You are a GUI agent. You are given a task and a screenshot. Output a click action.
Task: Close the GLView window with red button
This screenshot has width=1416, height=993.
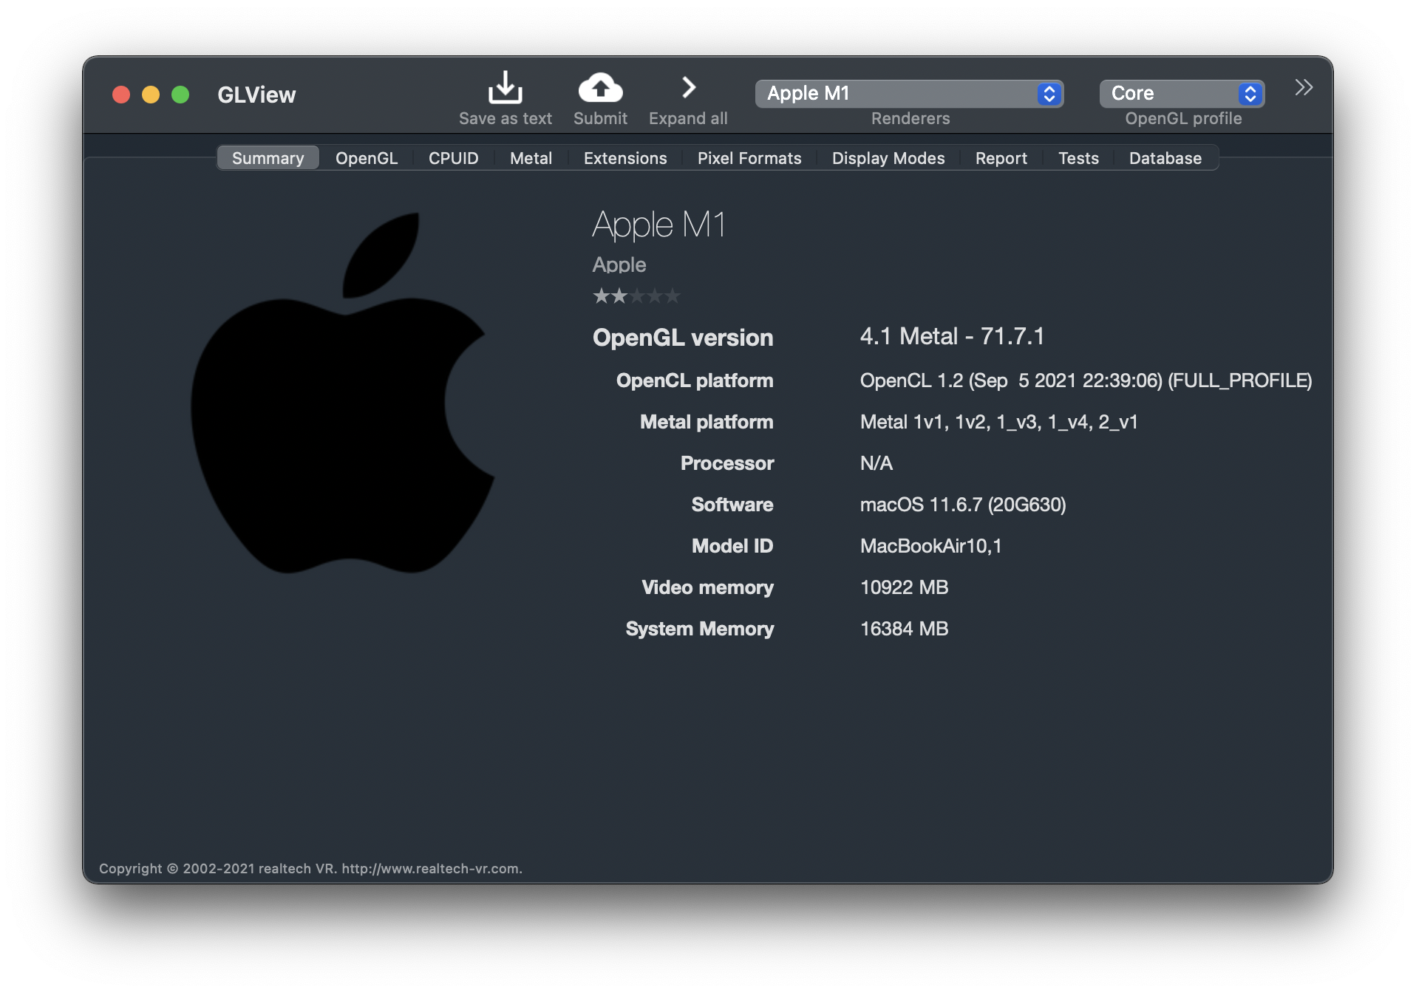(x=121, y=95)
